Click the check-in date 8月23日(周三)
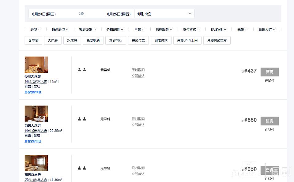This screenshot has width=294, height=182. coord(44,13)
